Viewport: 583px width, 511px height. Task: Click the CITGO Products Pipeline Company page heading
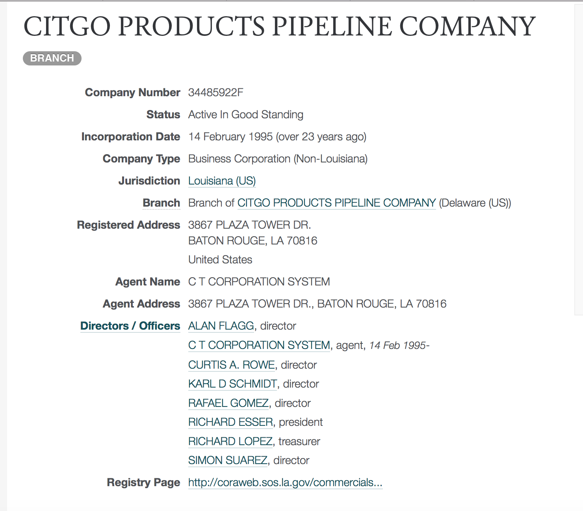click(279, 27)
